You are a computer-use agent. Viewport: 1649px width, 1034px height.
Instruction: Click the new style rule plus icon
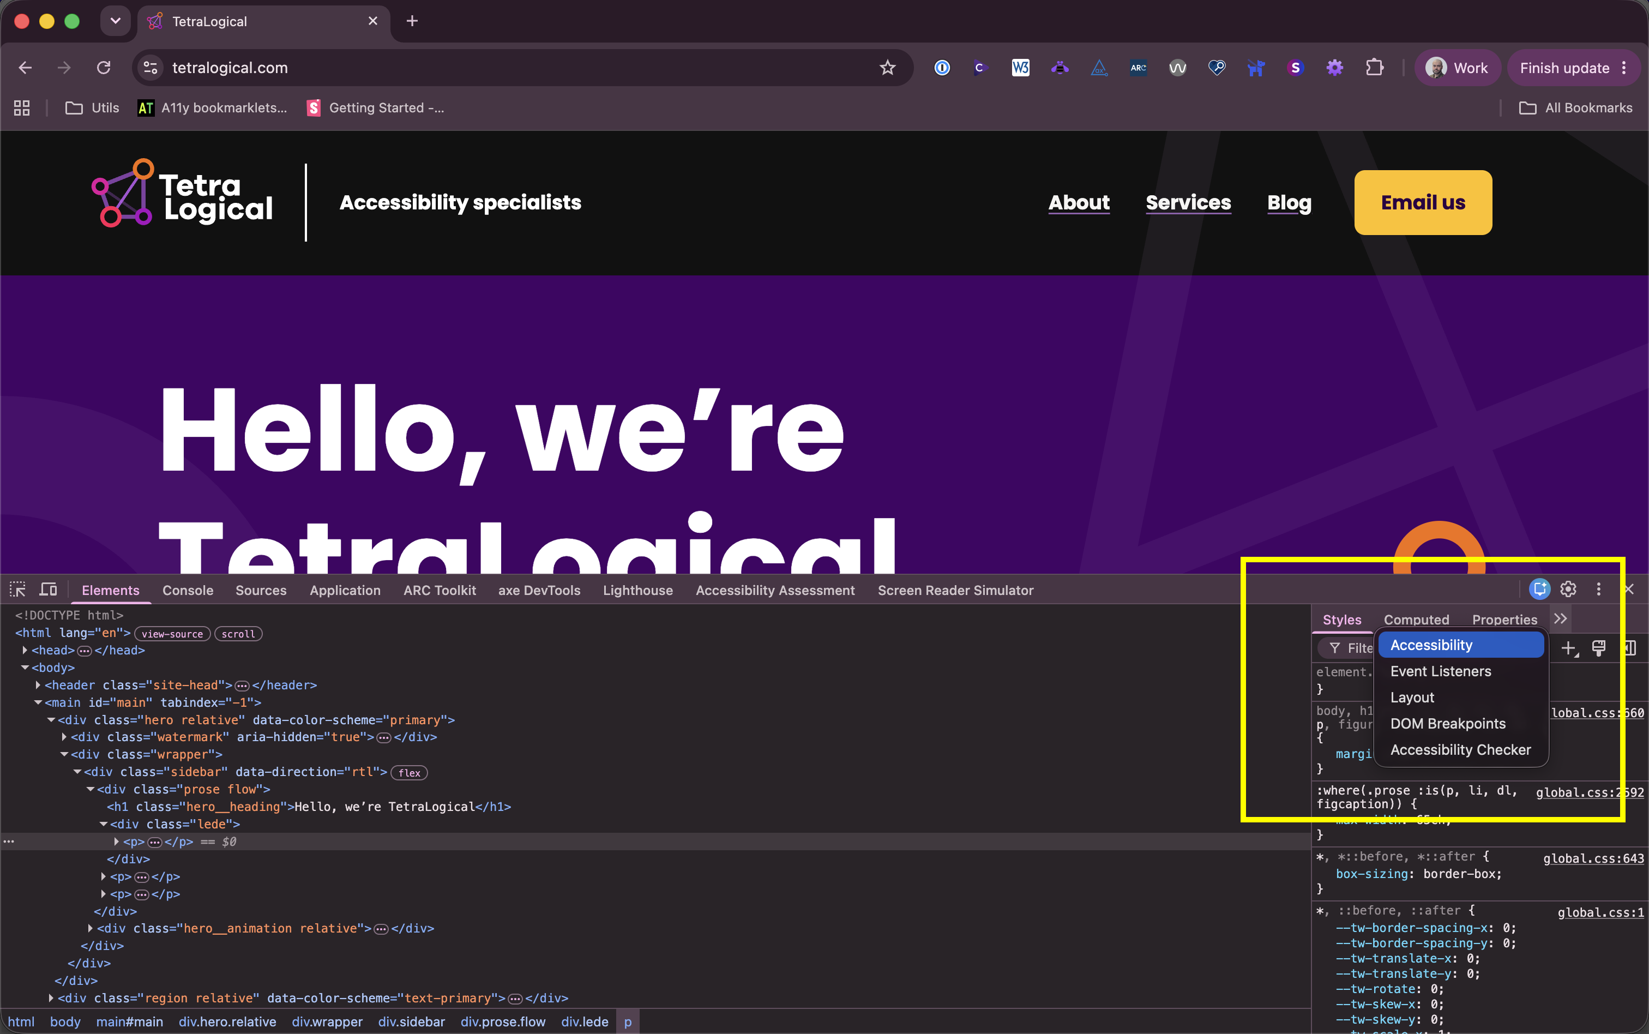pos(1569,648)
